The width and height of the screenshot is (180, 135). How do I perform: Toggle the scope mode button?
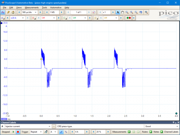3,12
